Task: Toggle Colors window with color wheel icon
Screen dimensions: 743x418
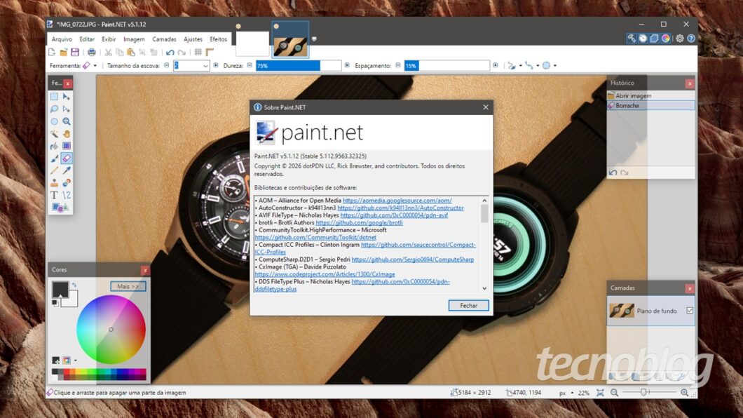Action: (666, 39)
